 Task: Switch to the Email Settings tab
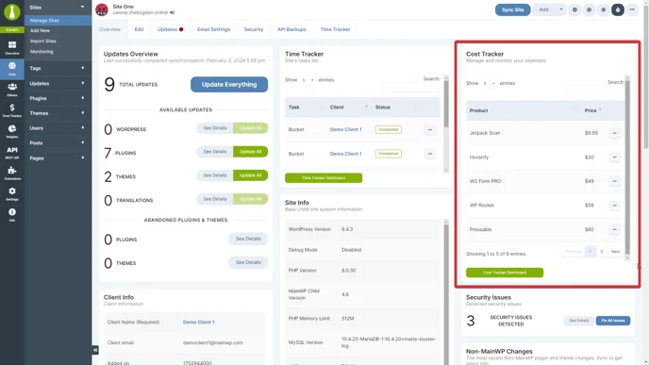213,29
